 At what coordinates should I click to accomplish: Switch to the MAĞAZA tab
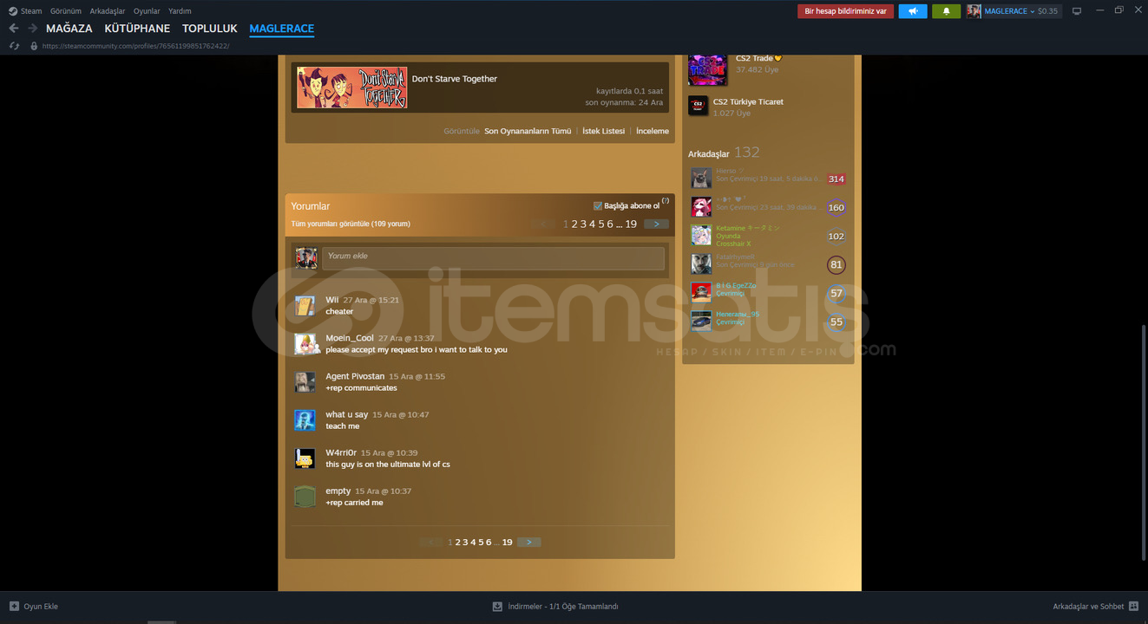click(69, 29)
